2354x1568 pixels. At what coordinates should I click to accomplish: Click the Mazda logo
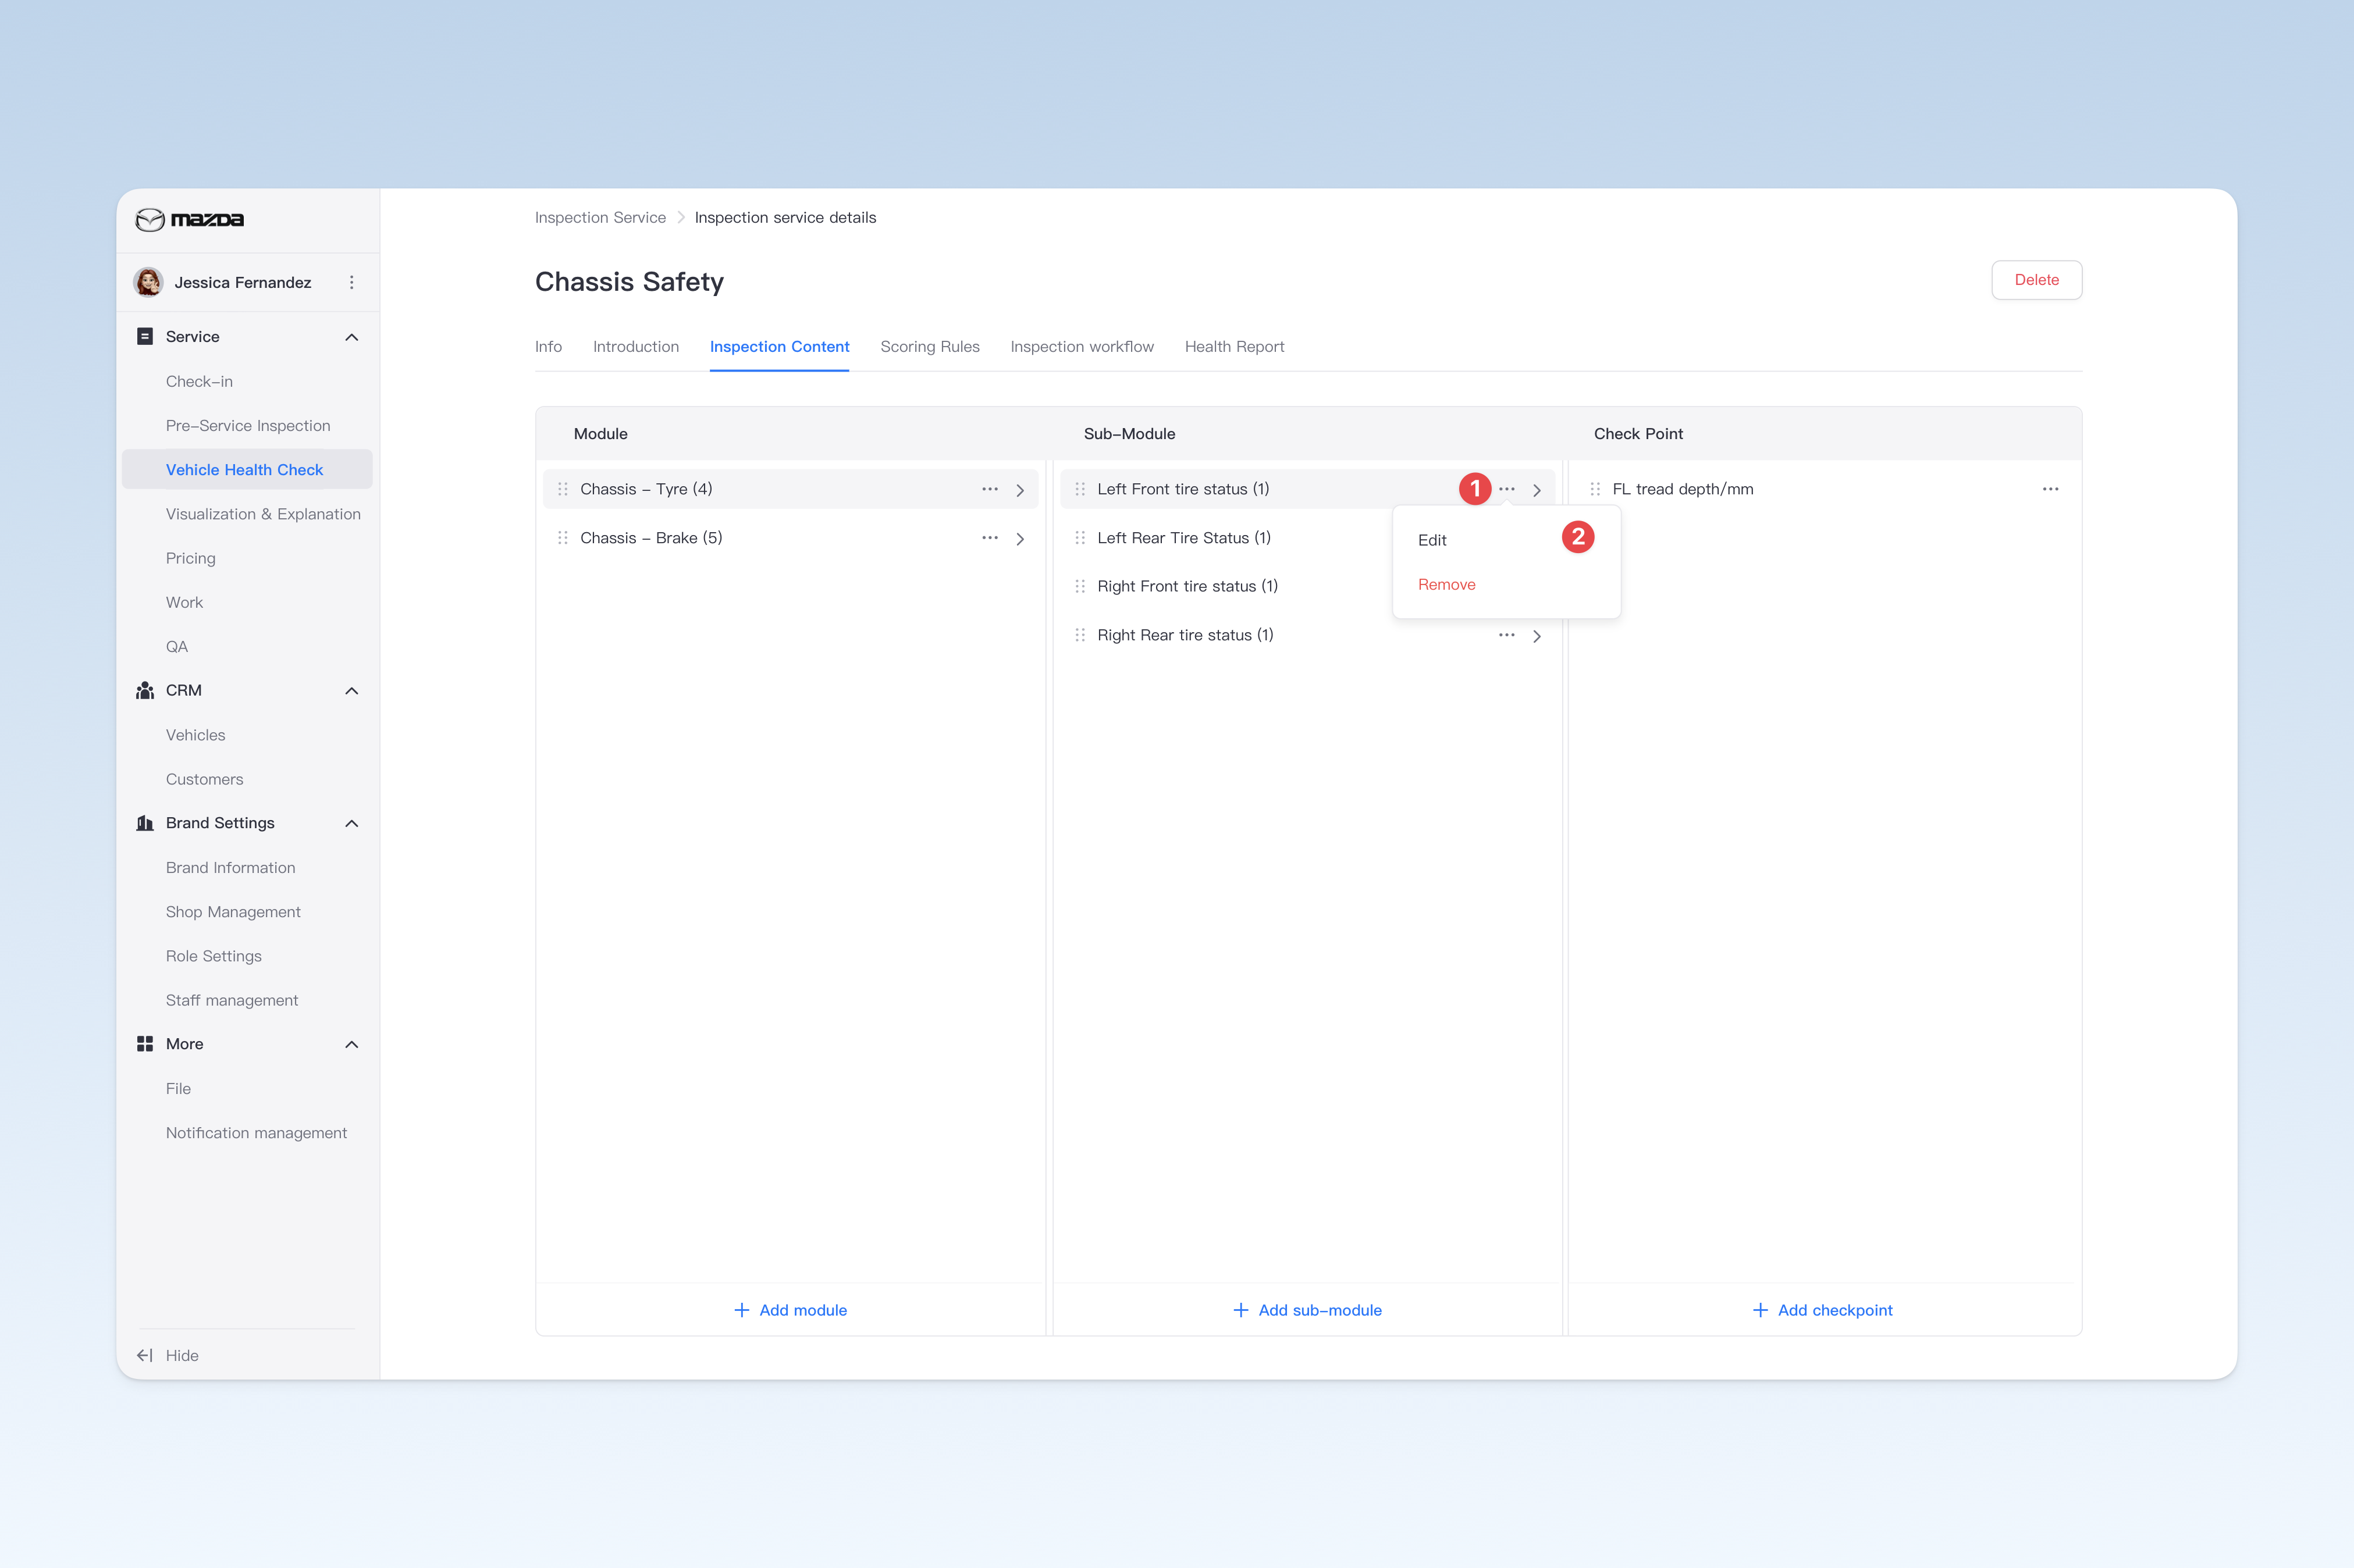click(x=190, y=220)
